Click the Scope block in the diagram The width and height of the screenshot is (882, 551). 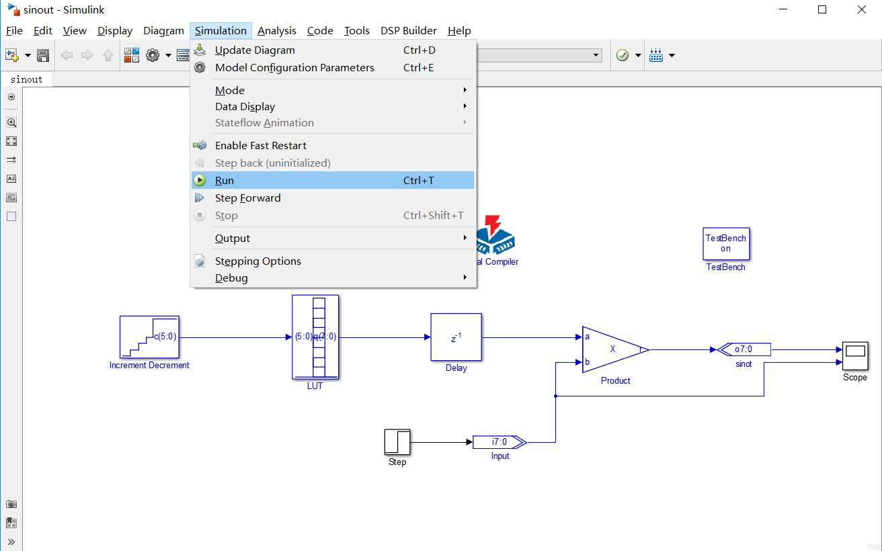854,356
